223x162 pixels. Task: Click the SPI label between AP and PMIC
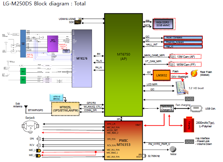(x=118, y=119)
